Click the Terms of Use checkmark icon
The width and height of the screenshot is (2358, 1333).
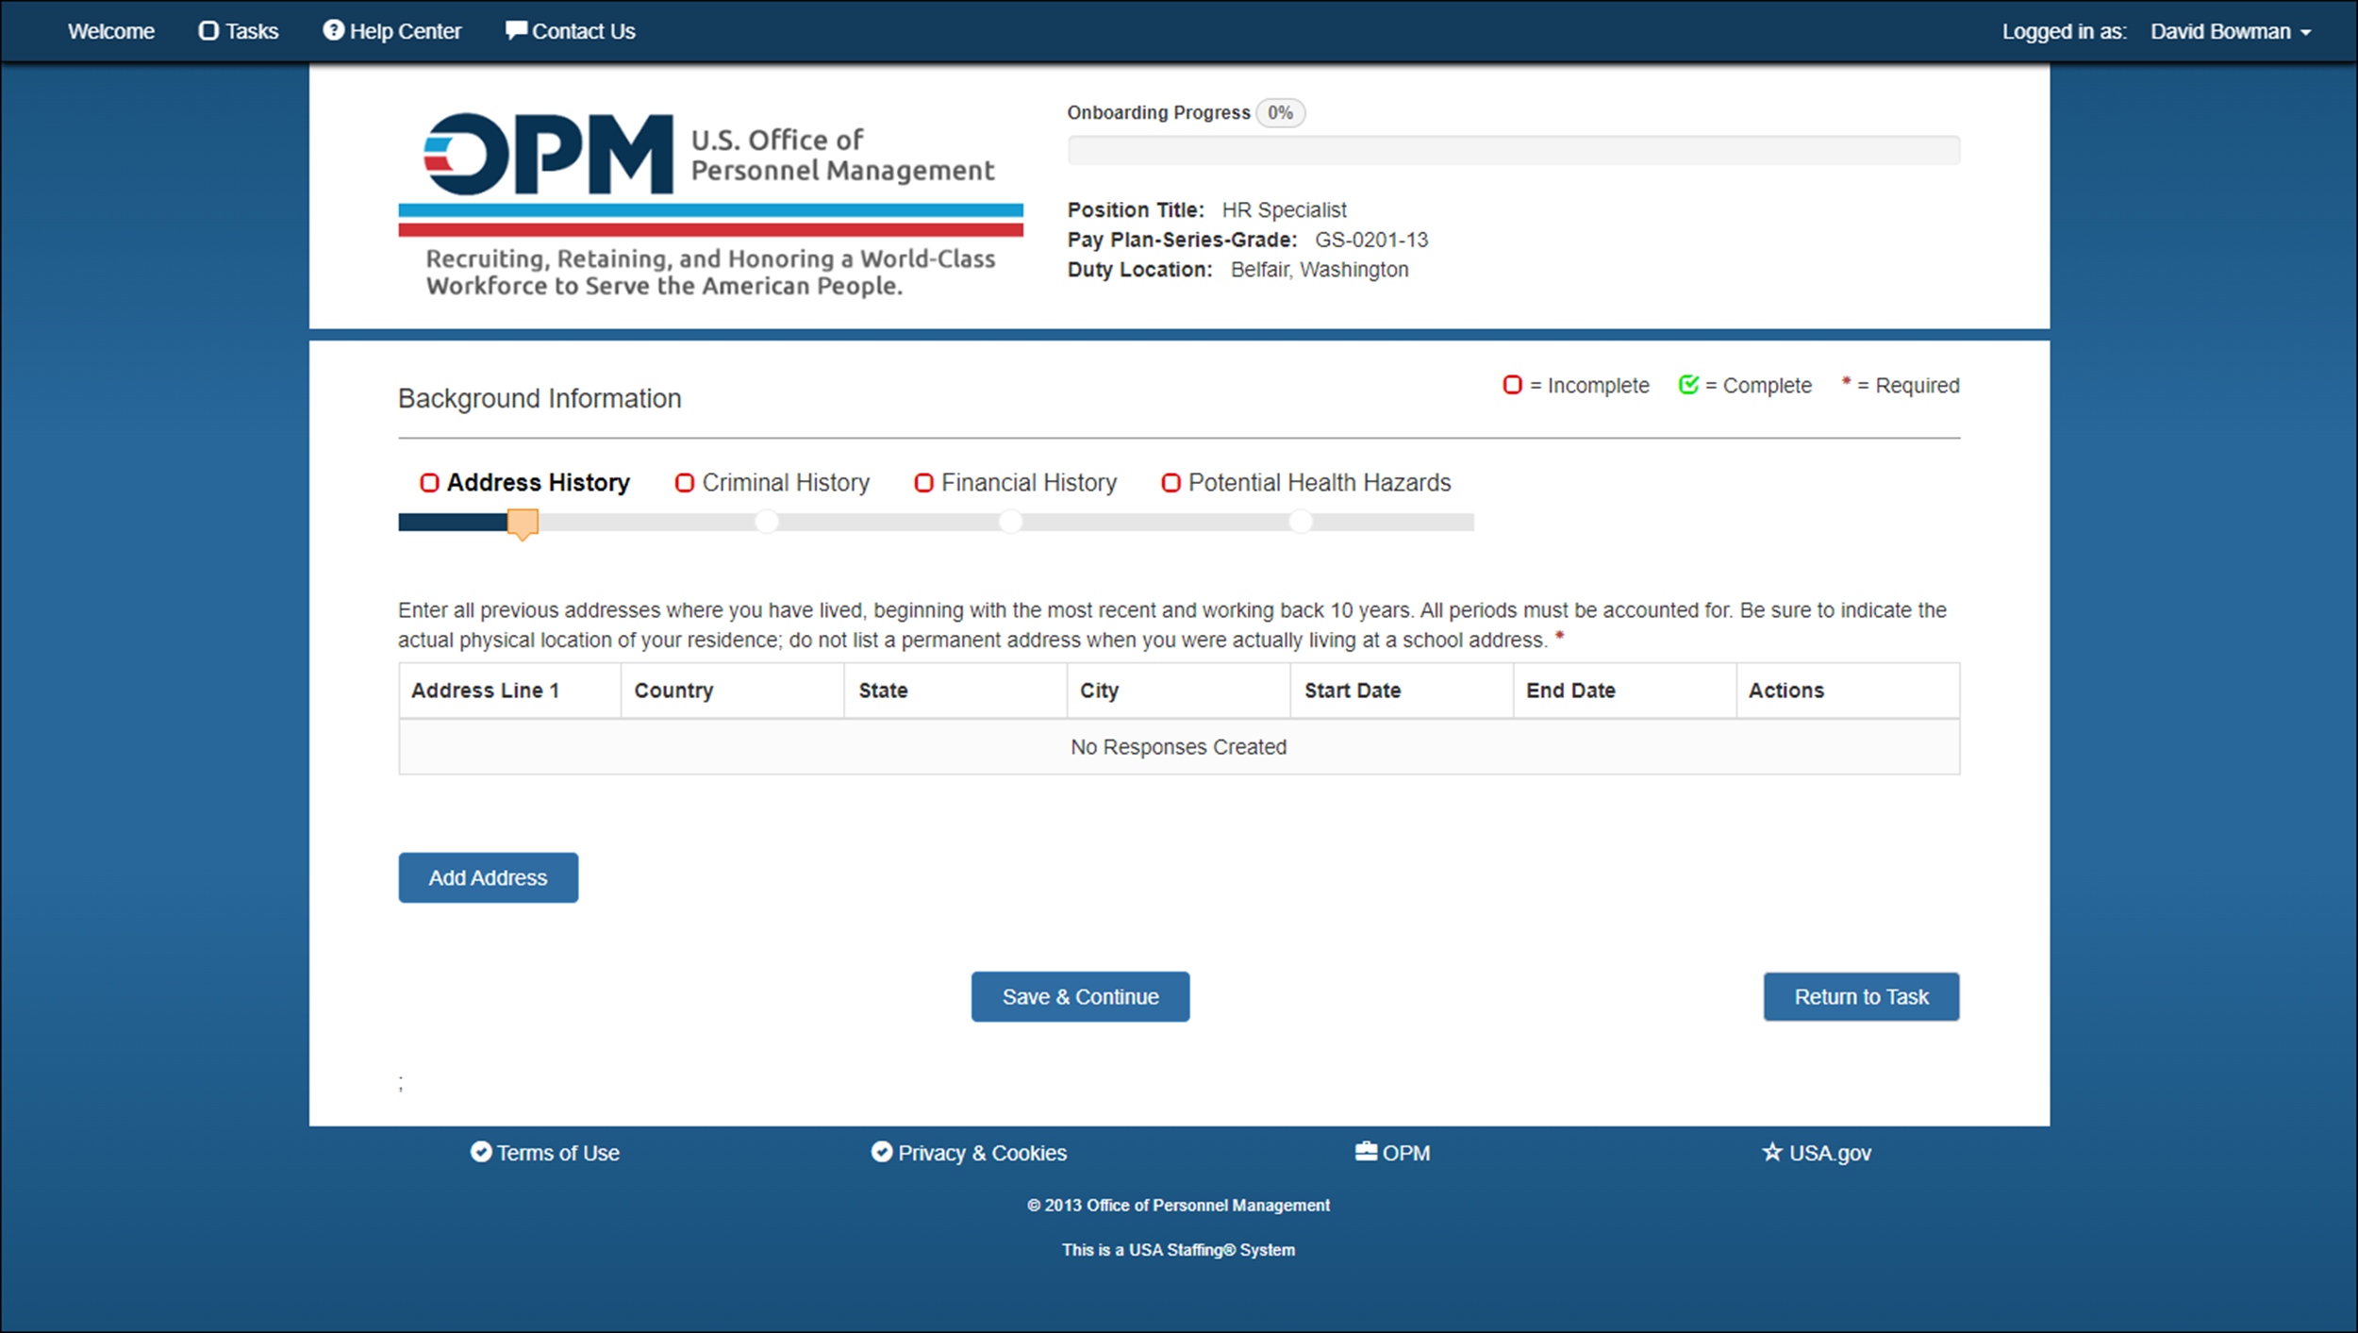click(x=481, y=1152)
